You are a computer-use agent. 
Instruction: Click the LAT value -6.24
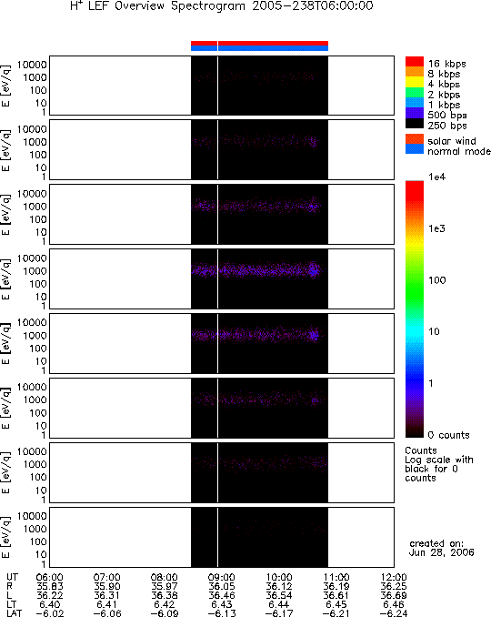point(394,613)
